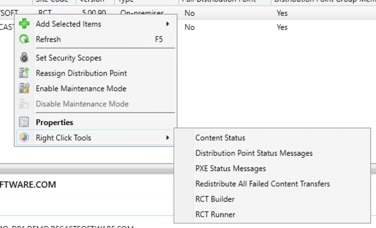
Task: Launch RCT Builder from the submenu
Action: 215,199
